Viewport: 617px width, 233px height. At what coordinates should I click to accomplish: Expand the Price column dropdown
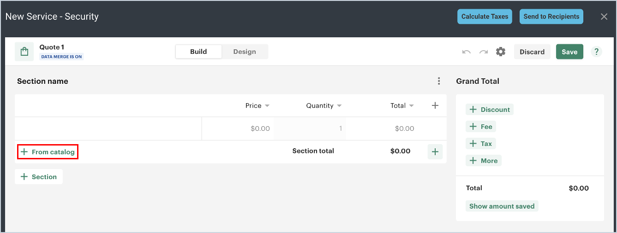[x=267, y=106]
